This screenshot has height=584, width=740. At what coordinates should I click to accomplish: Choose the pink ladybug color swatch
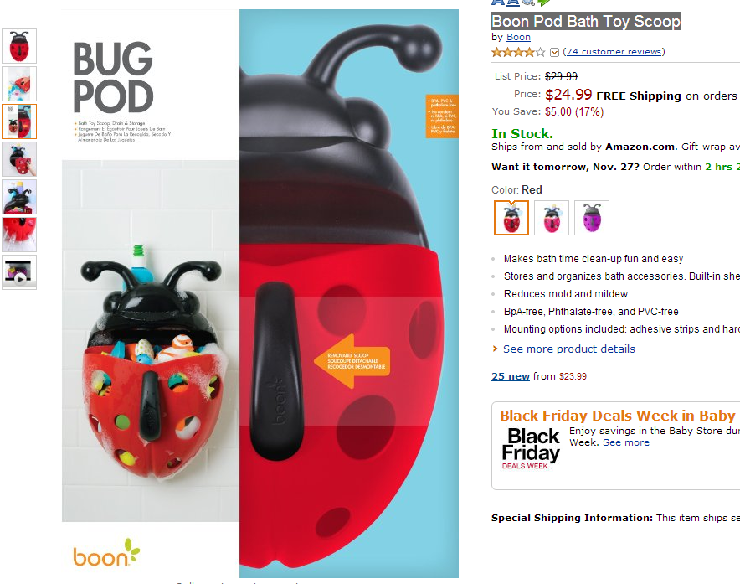tap(552, 218)
